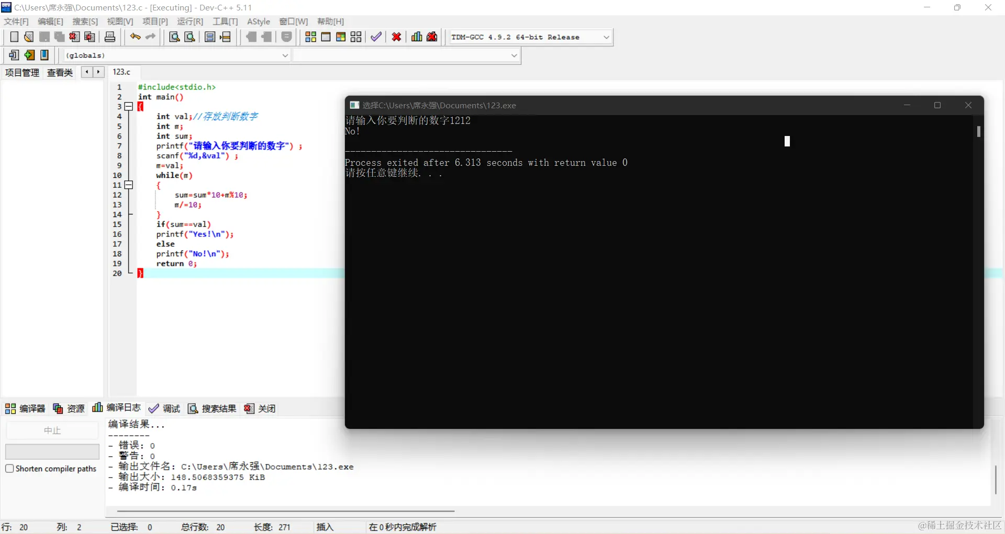This screenshot has height=534, width=1005.
Task: Open the 文件[F] menu
Action: tap(16, 21)
